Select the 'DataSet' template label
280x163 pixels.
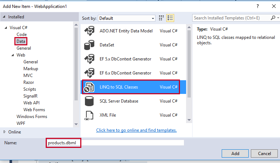107,45
